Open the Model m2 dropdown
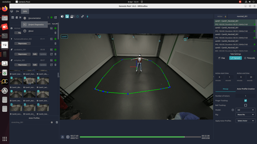Screen dimensions: 257x144 (x=245, y=110)
